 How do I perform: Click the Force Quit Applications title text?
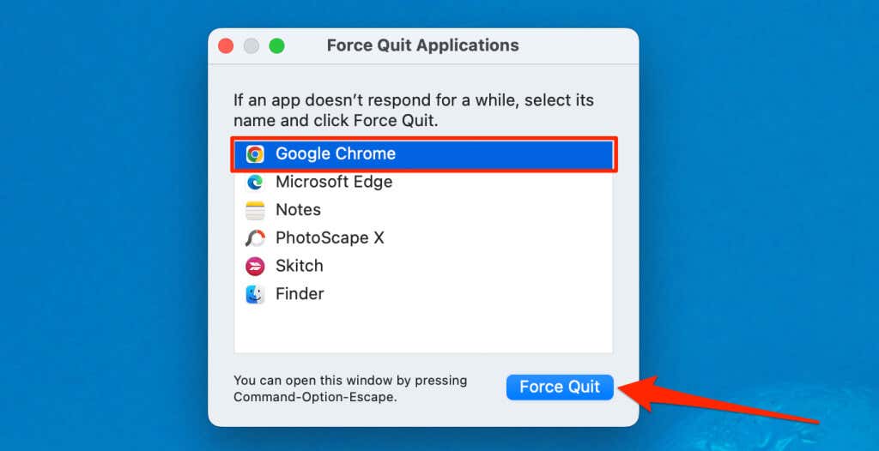click(422, 45)
